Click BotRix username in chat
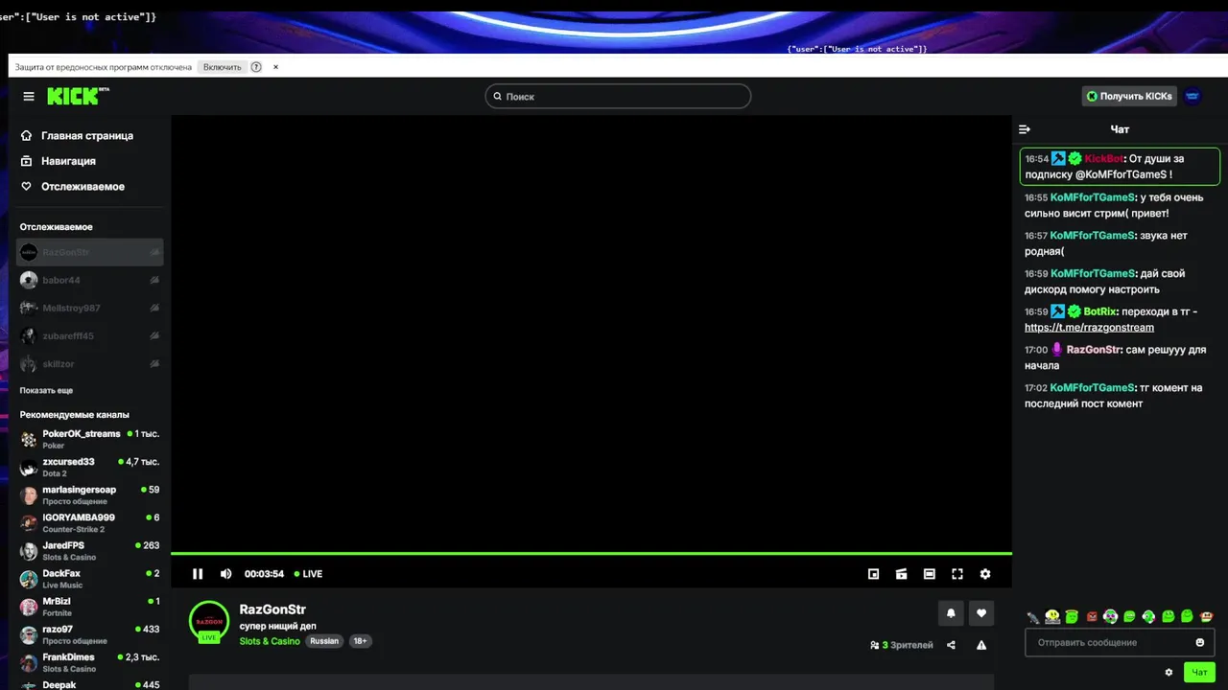 point(1100,311)
